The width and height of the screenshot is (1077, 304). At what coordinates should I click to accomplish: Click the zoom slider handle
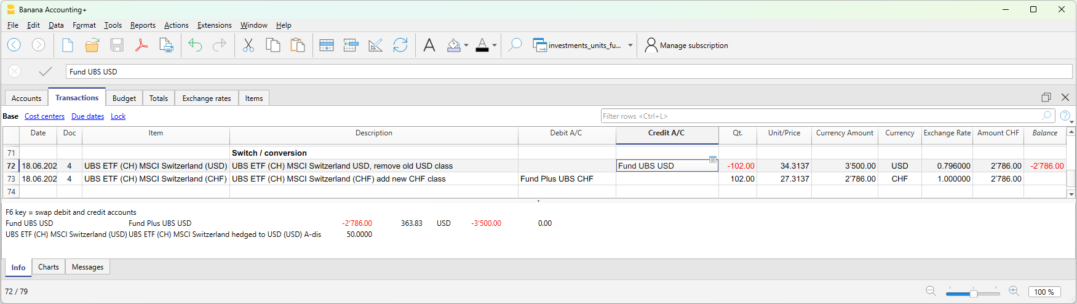(x=974, y=294)
